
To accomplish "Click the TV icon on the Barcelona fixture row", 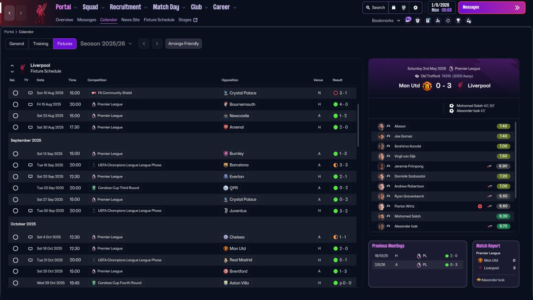I will 30,165.
